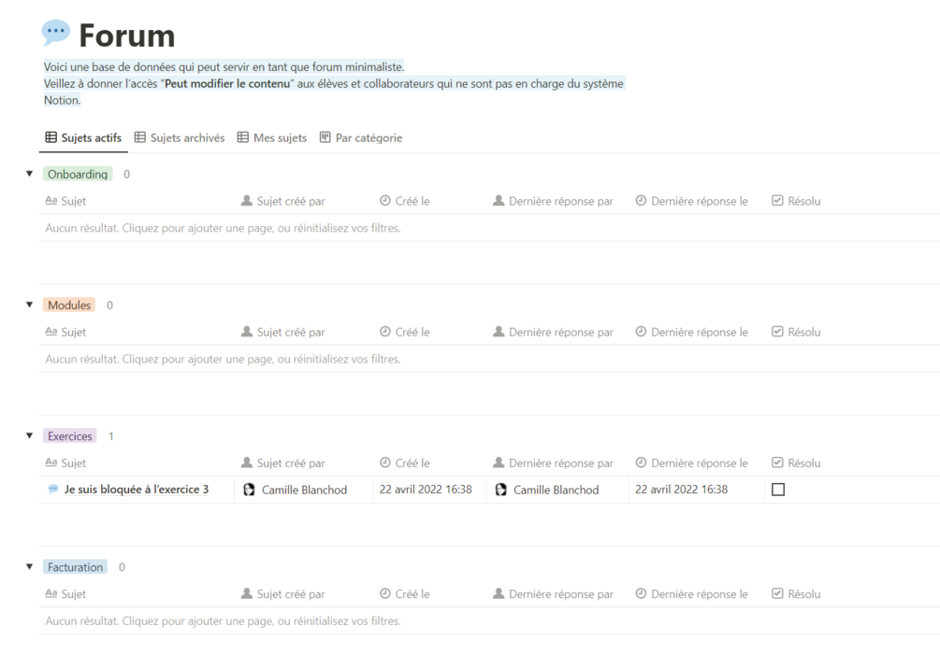The image size is (940, 669).
Task: Click Aucun résultat row under Onboarding to add page
Action: coord(223,228)
